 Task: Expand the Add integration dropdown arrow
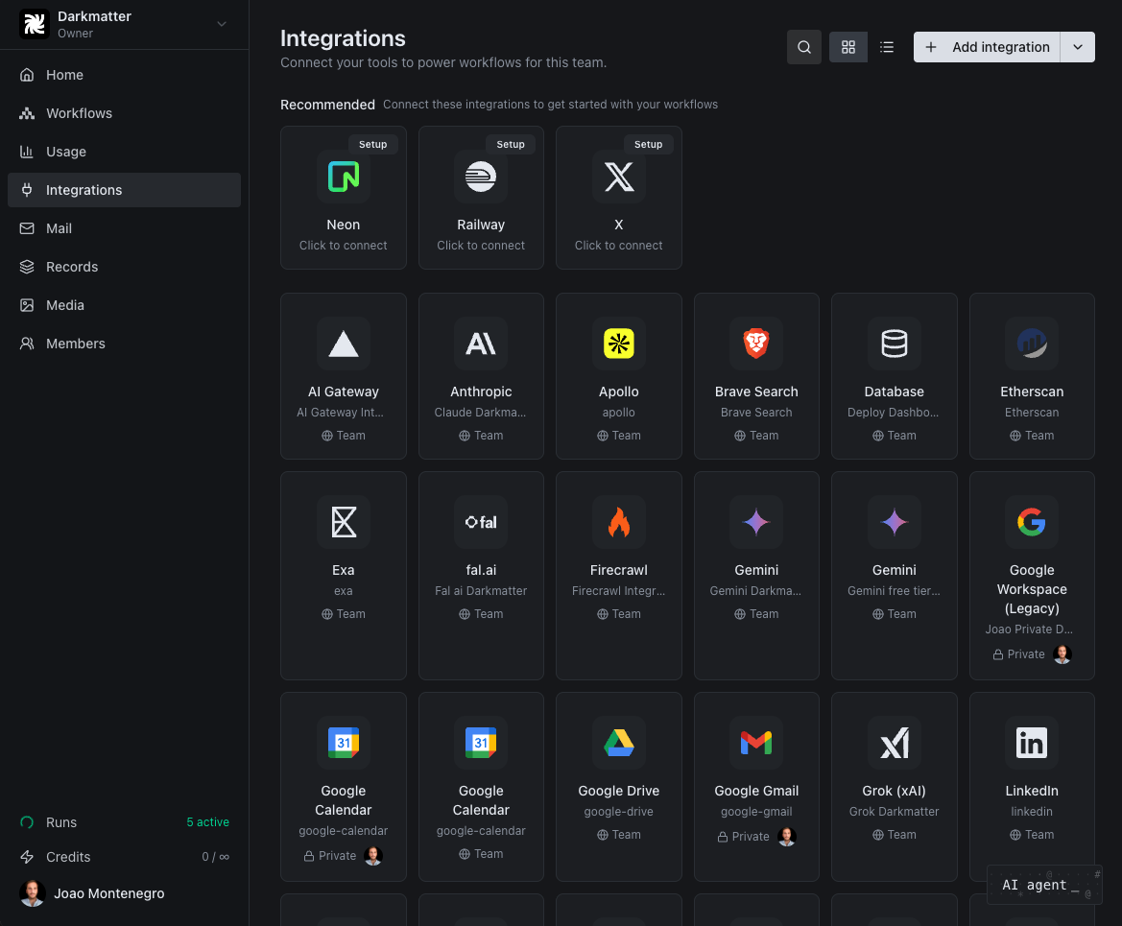pyautogui.click(x=1078, y=47)
